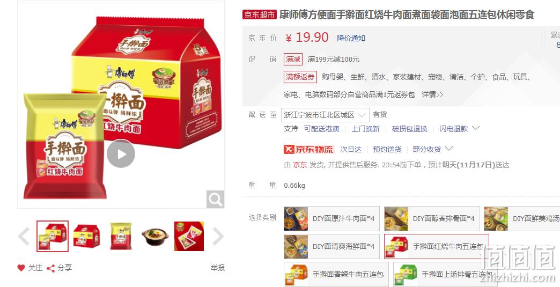Expand the 部分收货 delivery options arrow
560x287 pixels.
click(x=449, y=148)
